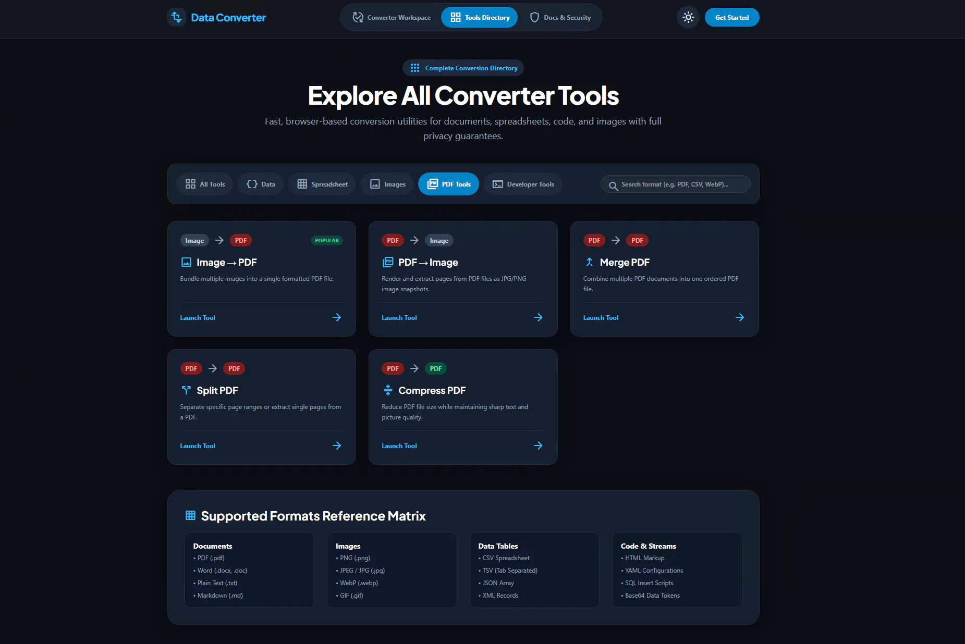Launch Tool link on Split PDF card
This screenshot has width=965, height=644.
[198, 445]
